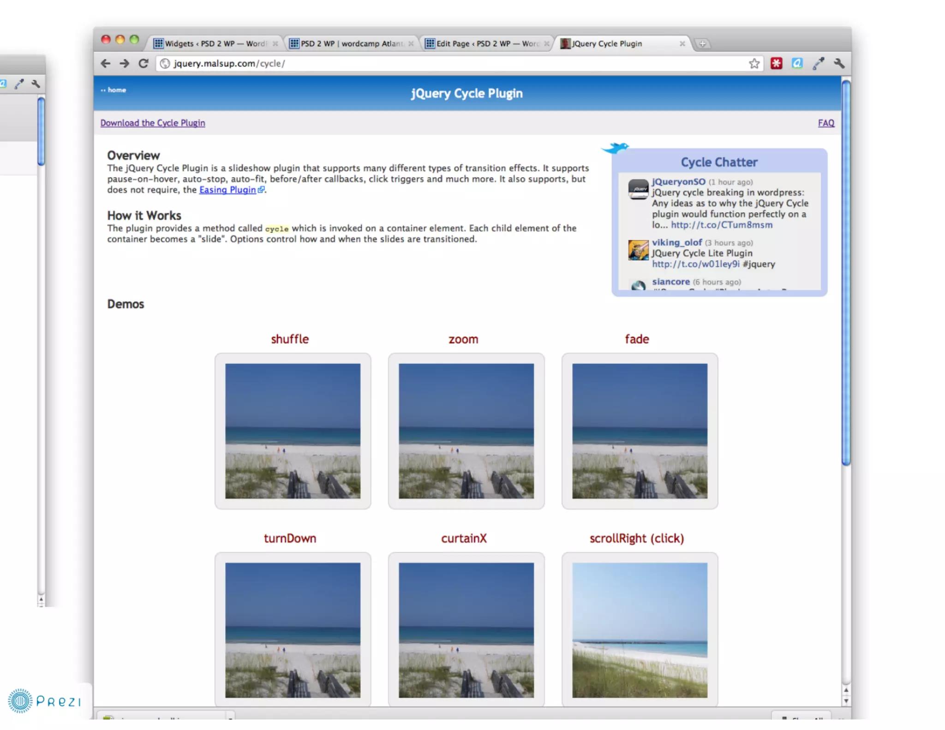Screen dimensions: 945x730
Task: Click the external link icon after Easing Plugin
Action: pyautogui.click(x=261, y=190)
